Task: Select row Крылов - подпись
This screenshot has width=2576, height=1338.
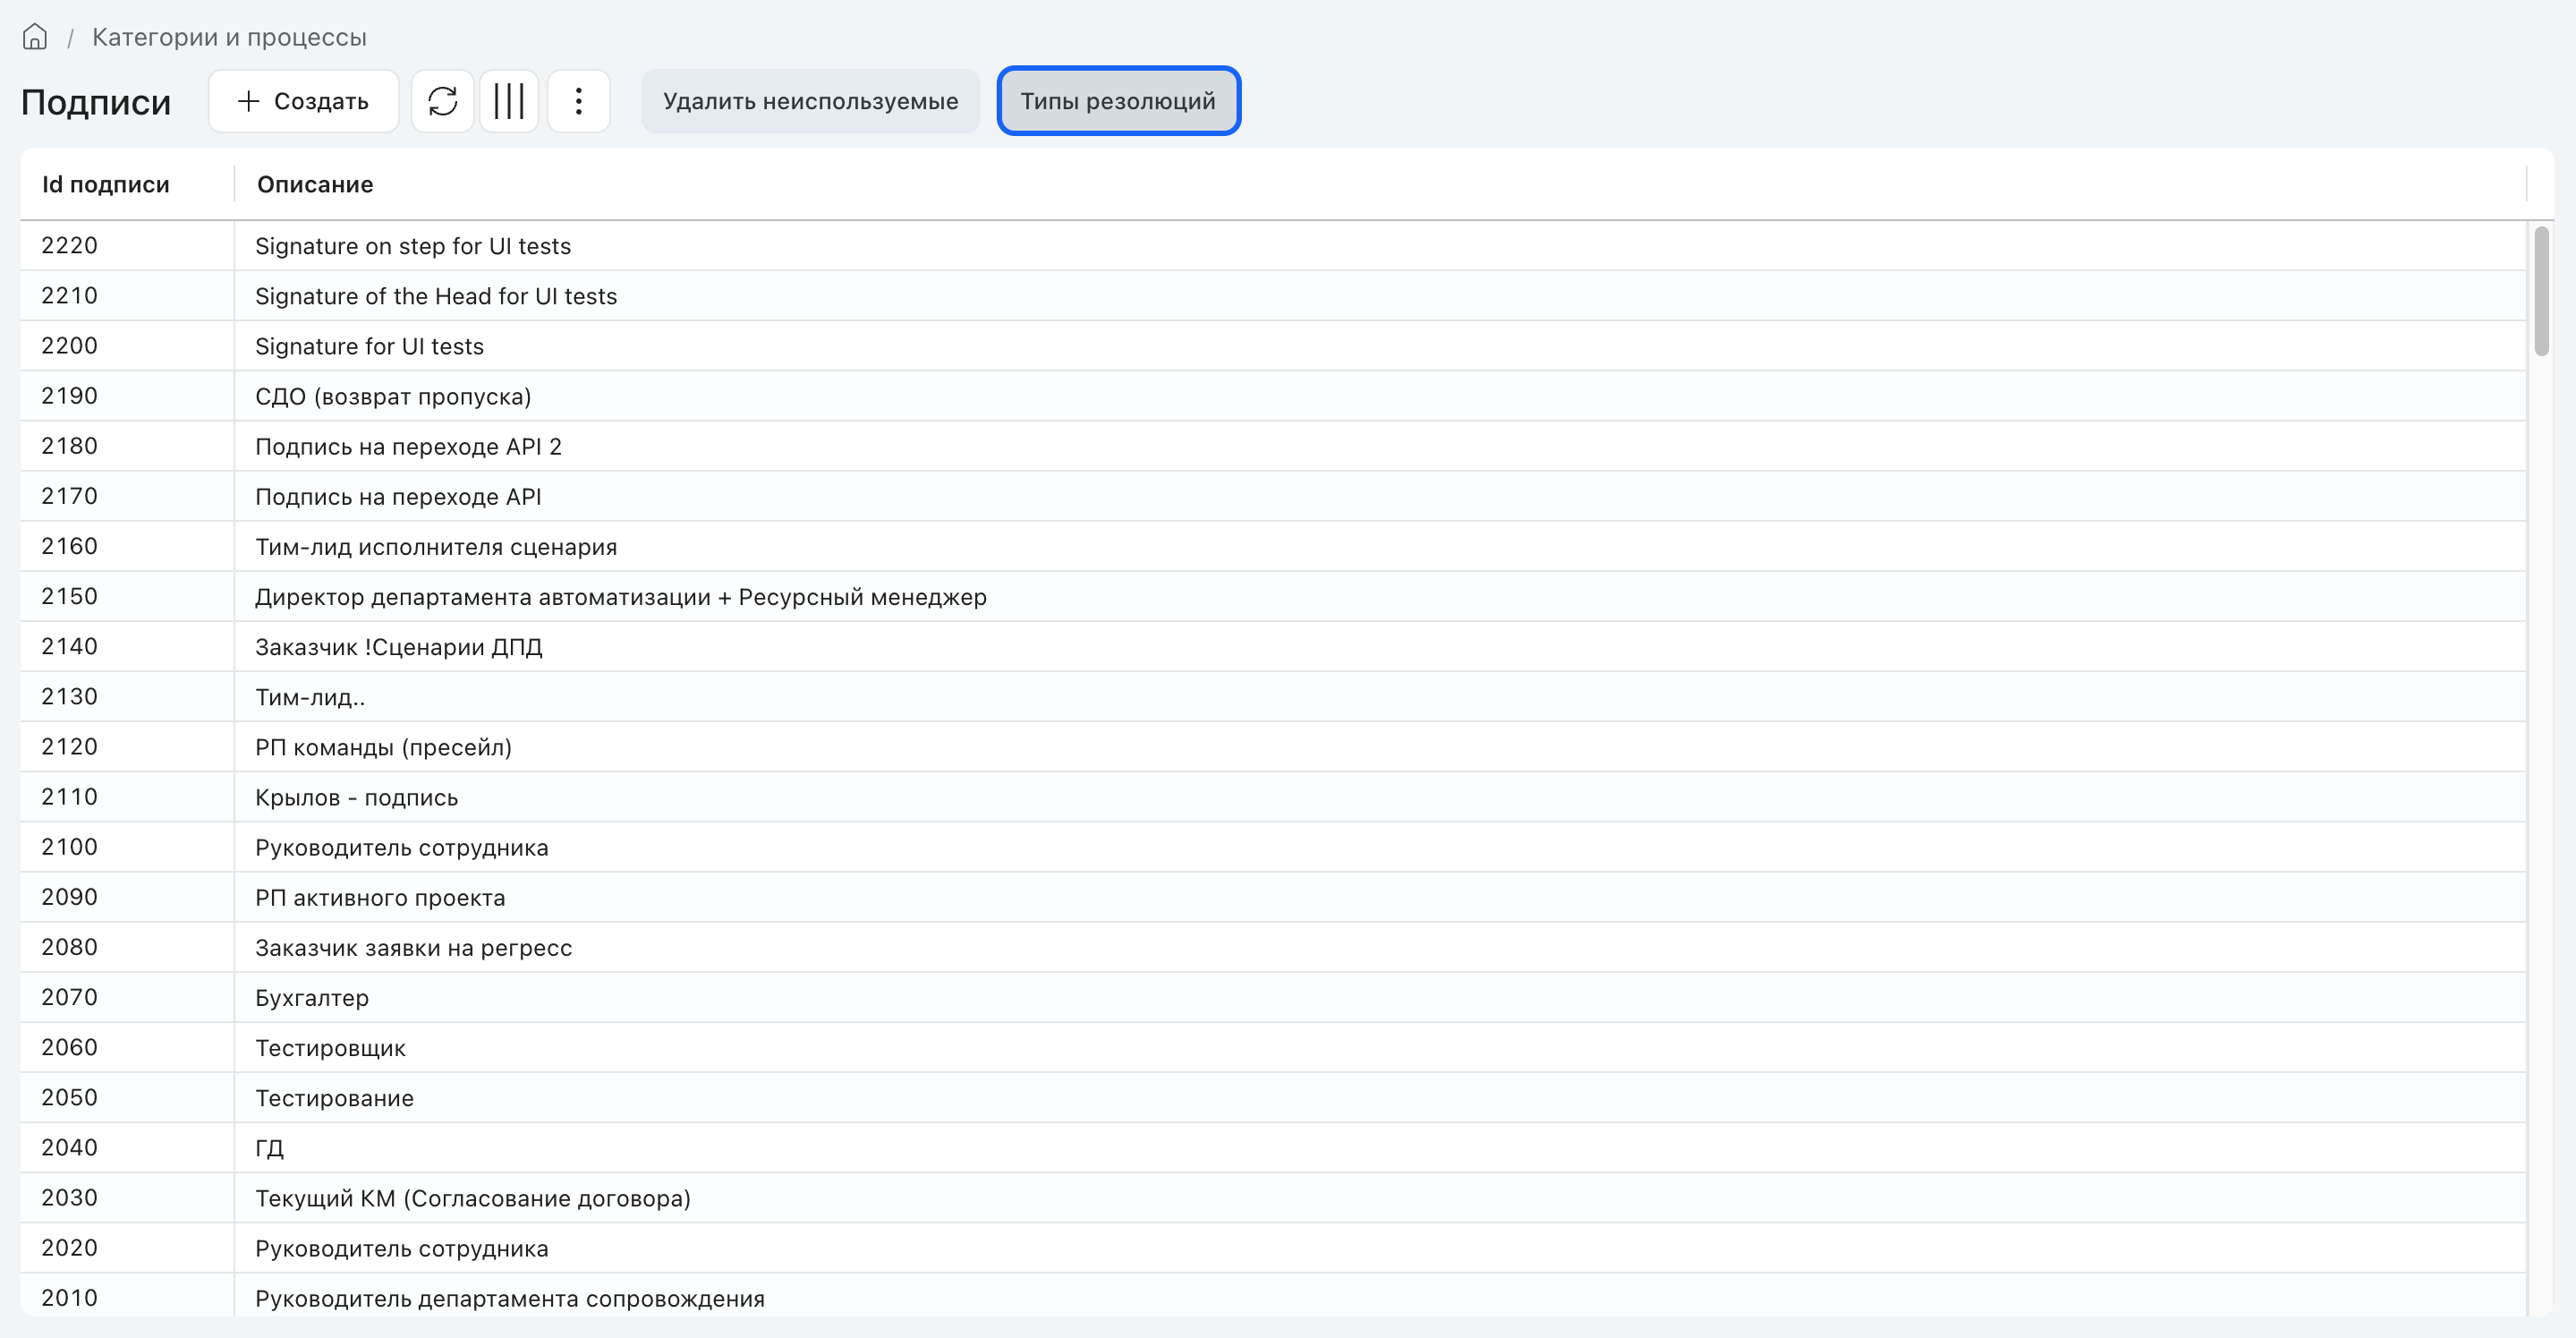Action: [1273, 797]
